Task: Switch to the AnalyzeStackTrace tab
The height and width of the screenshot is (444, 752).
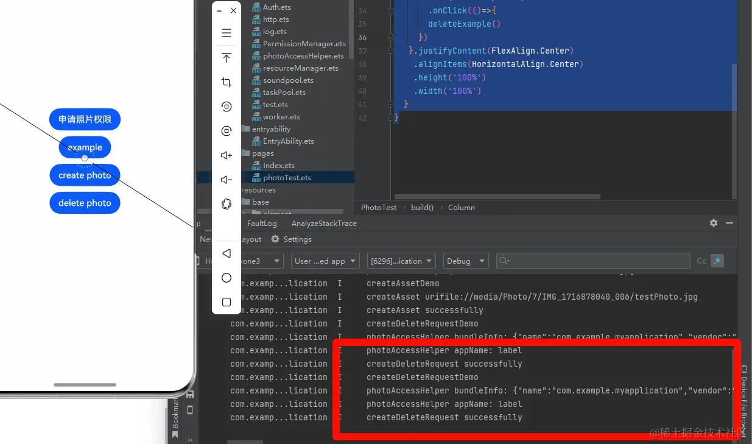Action: tap(324, 223)
